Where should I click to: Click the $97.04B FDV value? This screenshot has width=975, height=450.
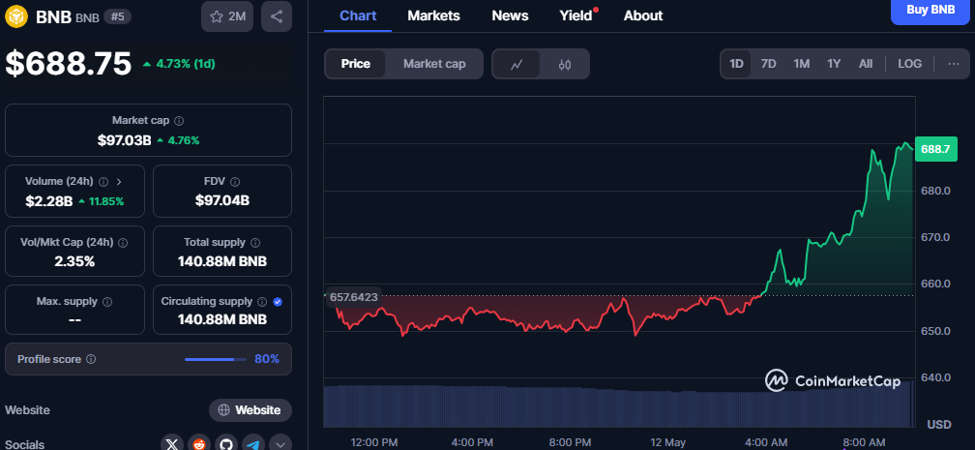[x=222, y=200]
